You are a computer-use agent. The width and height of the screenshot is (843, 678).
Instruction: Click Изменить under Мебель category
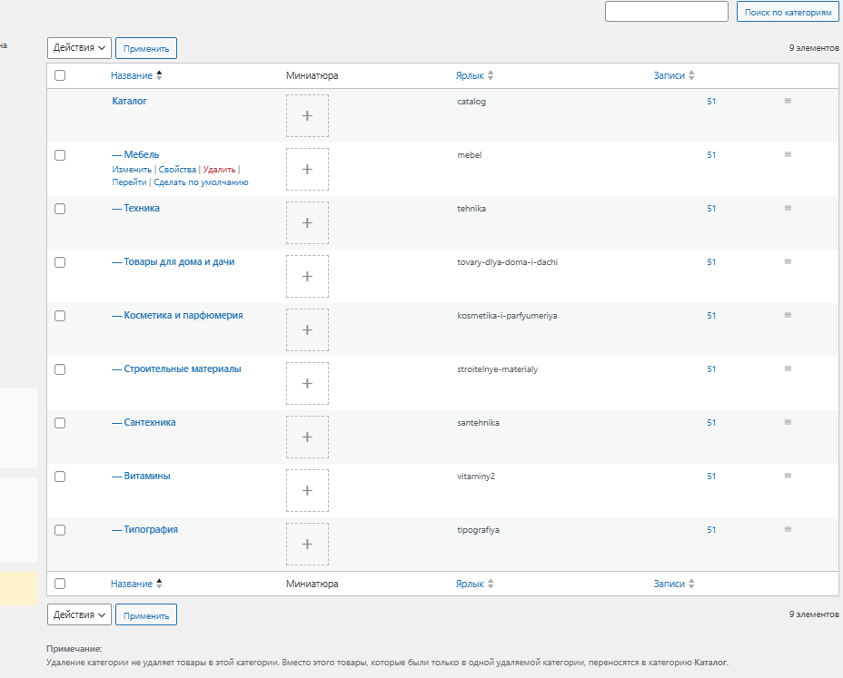(132, 170)
